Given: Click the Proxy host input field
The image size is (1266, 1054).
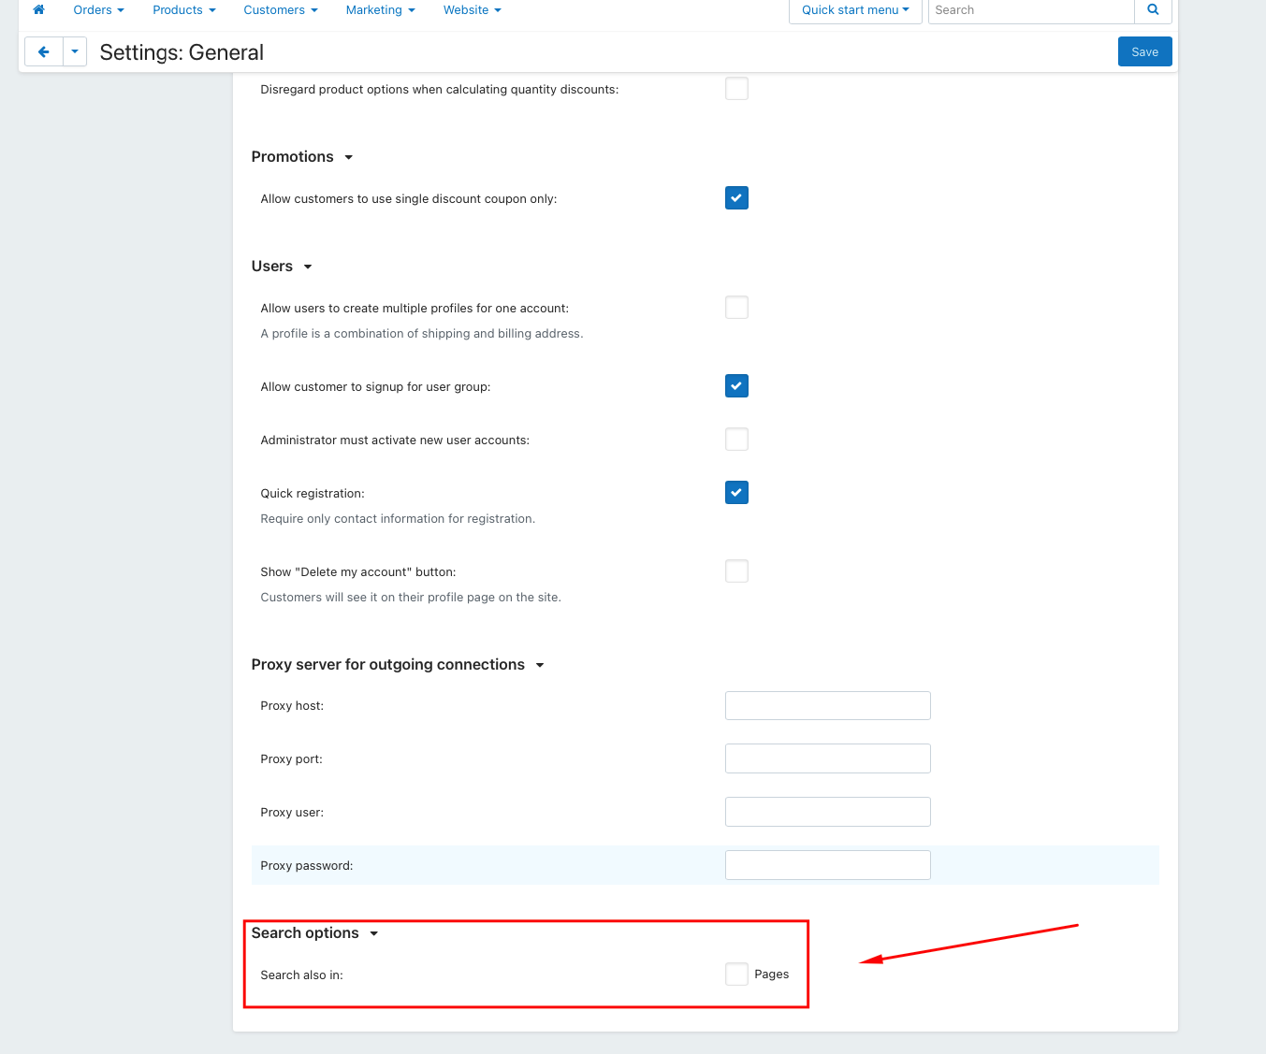Looking at the screenshot, I should (x=827, y=706).
